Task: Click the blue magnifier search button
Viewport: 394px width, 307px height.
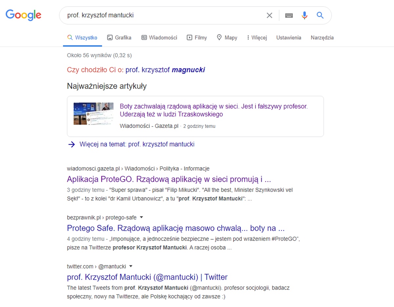Action: (320, 15)
